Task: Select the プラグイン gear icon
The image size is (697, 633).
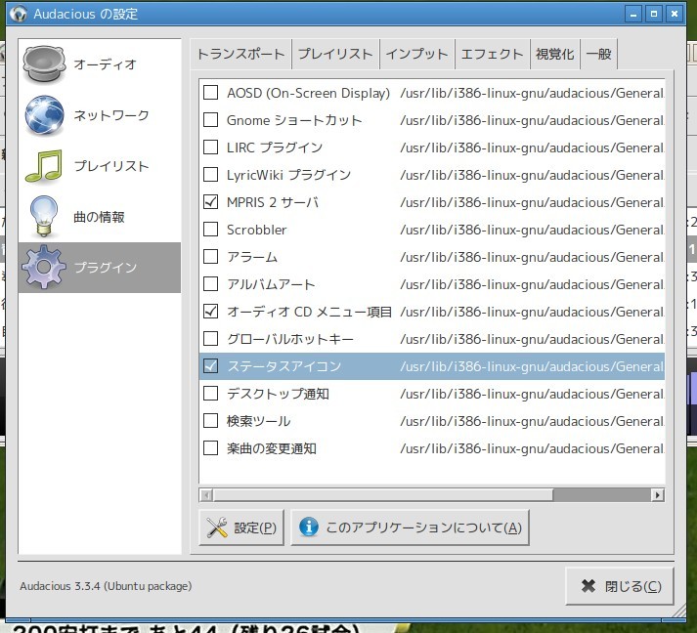Action: point(44,267)
